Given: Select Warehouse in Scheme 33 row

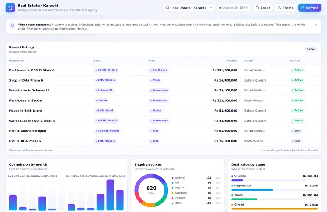Looking at the screenshot, I should click(x=163, y=90).
